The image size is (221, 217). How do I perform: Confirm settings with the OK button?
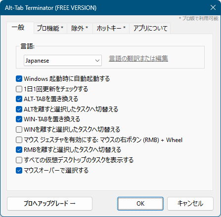click(140, 204)
